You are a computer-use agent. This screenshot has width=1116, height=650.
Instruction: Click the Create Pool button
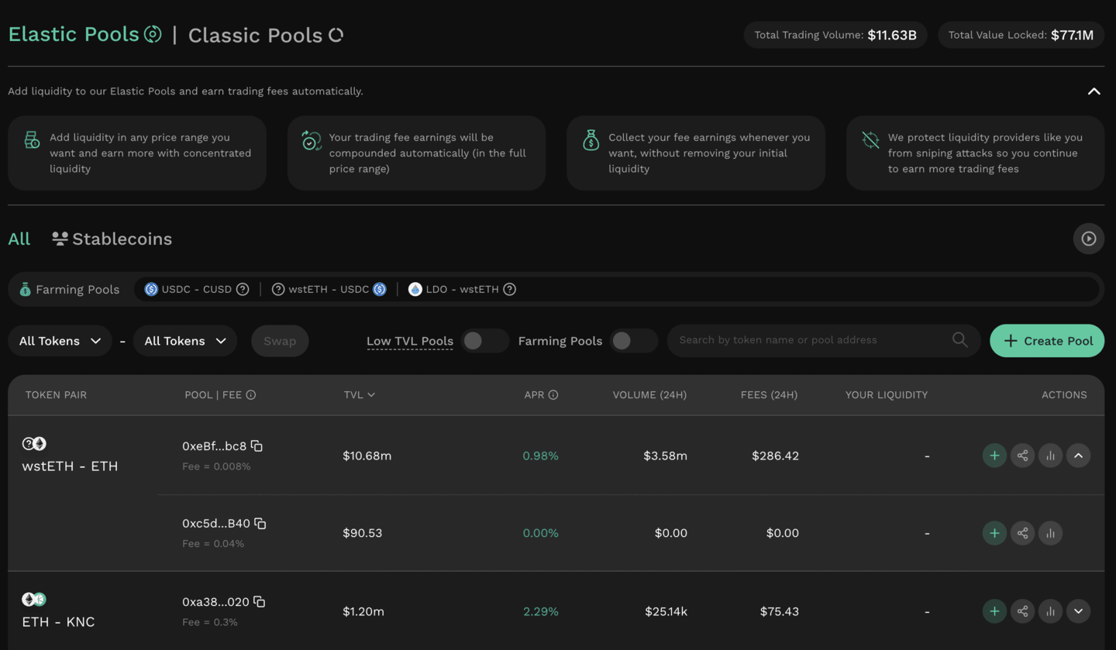tap(1047, 341)
